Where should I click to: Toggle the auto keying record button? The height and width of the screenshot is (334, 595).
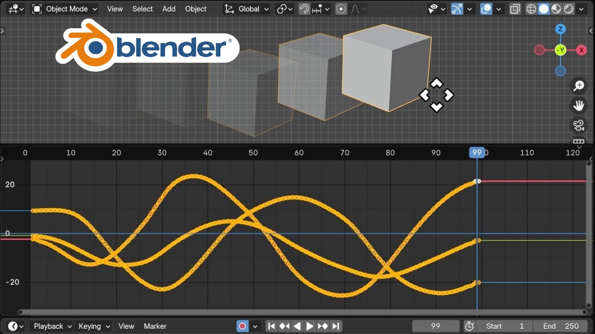pos(242,326)
